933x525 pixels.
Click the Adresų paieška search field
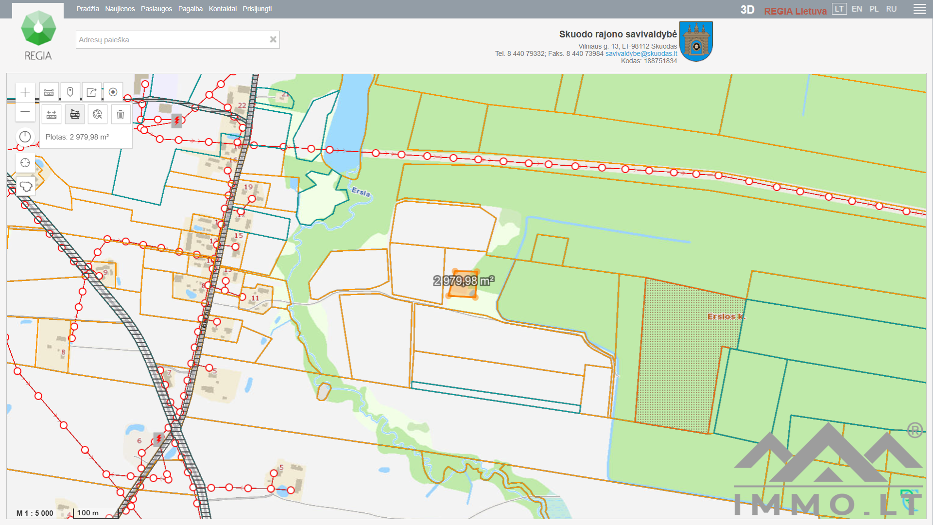[x=173, y=40]
